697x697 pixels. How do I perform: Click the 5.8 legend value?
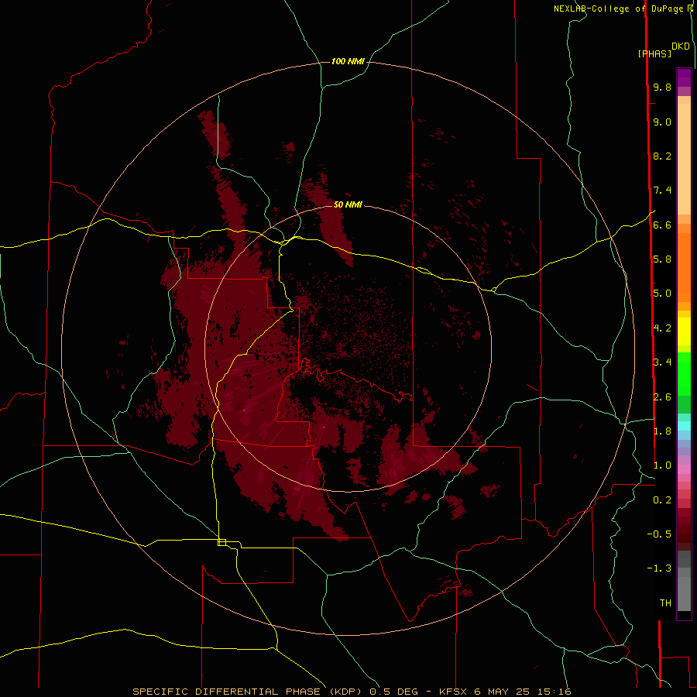tap(662, 259)
